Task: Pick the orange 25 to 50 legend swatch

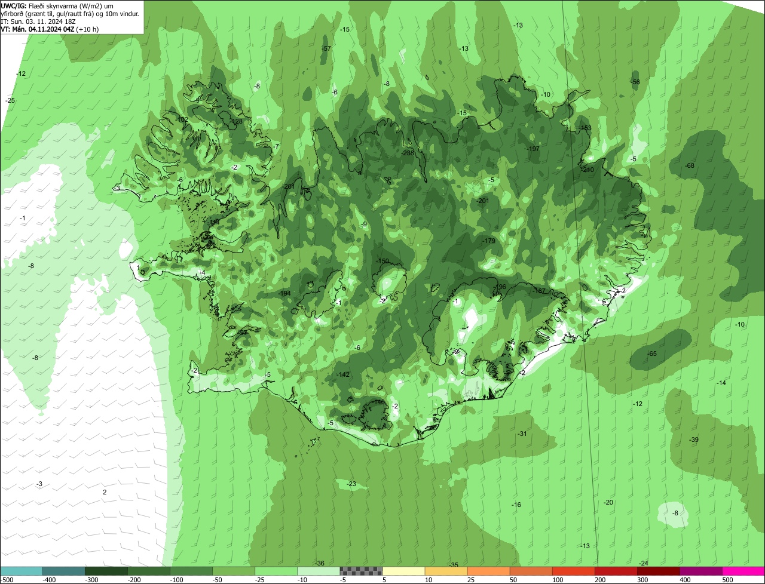Action: 488,571
